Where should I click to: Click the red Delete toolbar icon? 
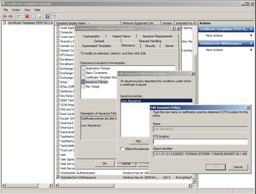(27, 16)
